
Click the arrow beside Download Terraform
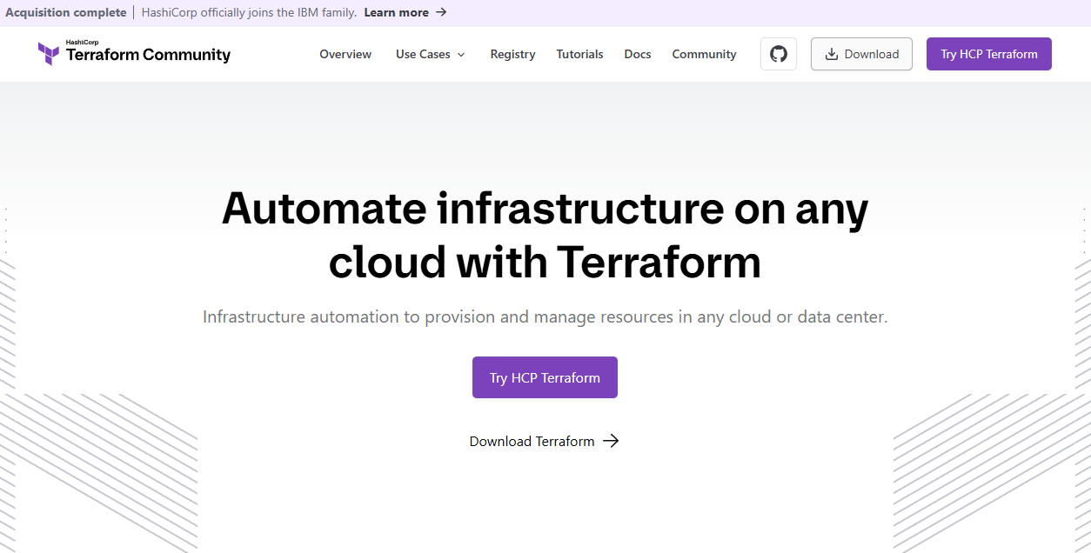click(612, 441)
